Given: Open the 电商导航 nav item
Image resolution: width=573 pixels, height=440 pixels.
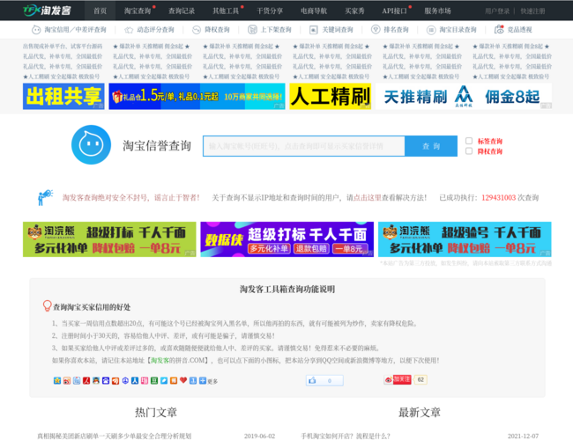Looking at the screenshot, I should [x=314, y=11].
